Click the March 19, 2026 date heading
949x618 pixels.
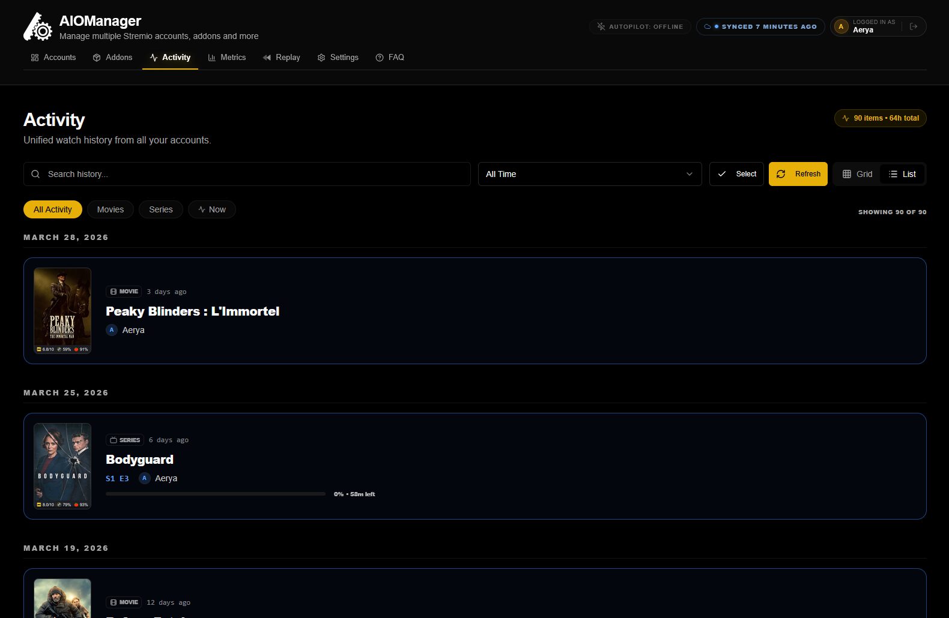point(66,548)
